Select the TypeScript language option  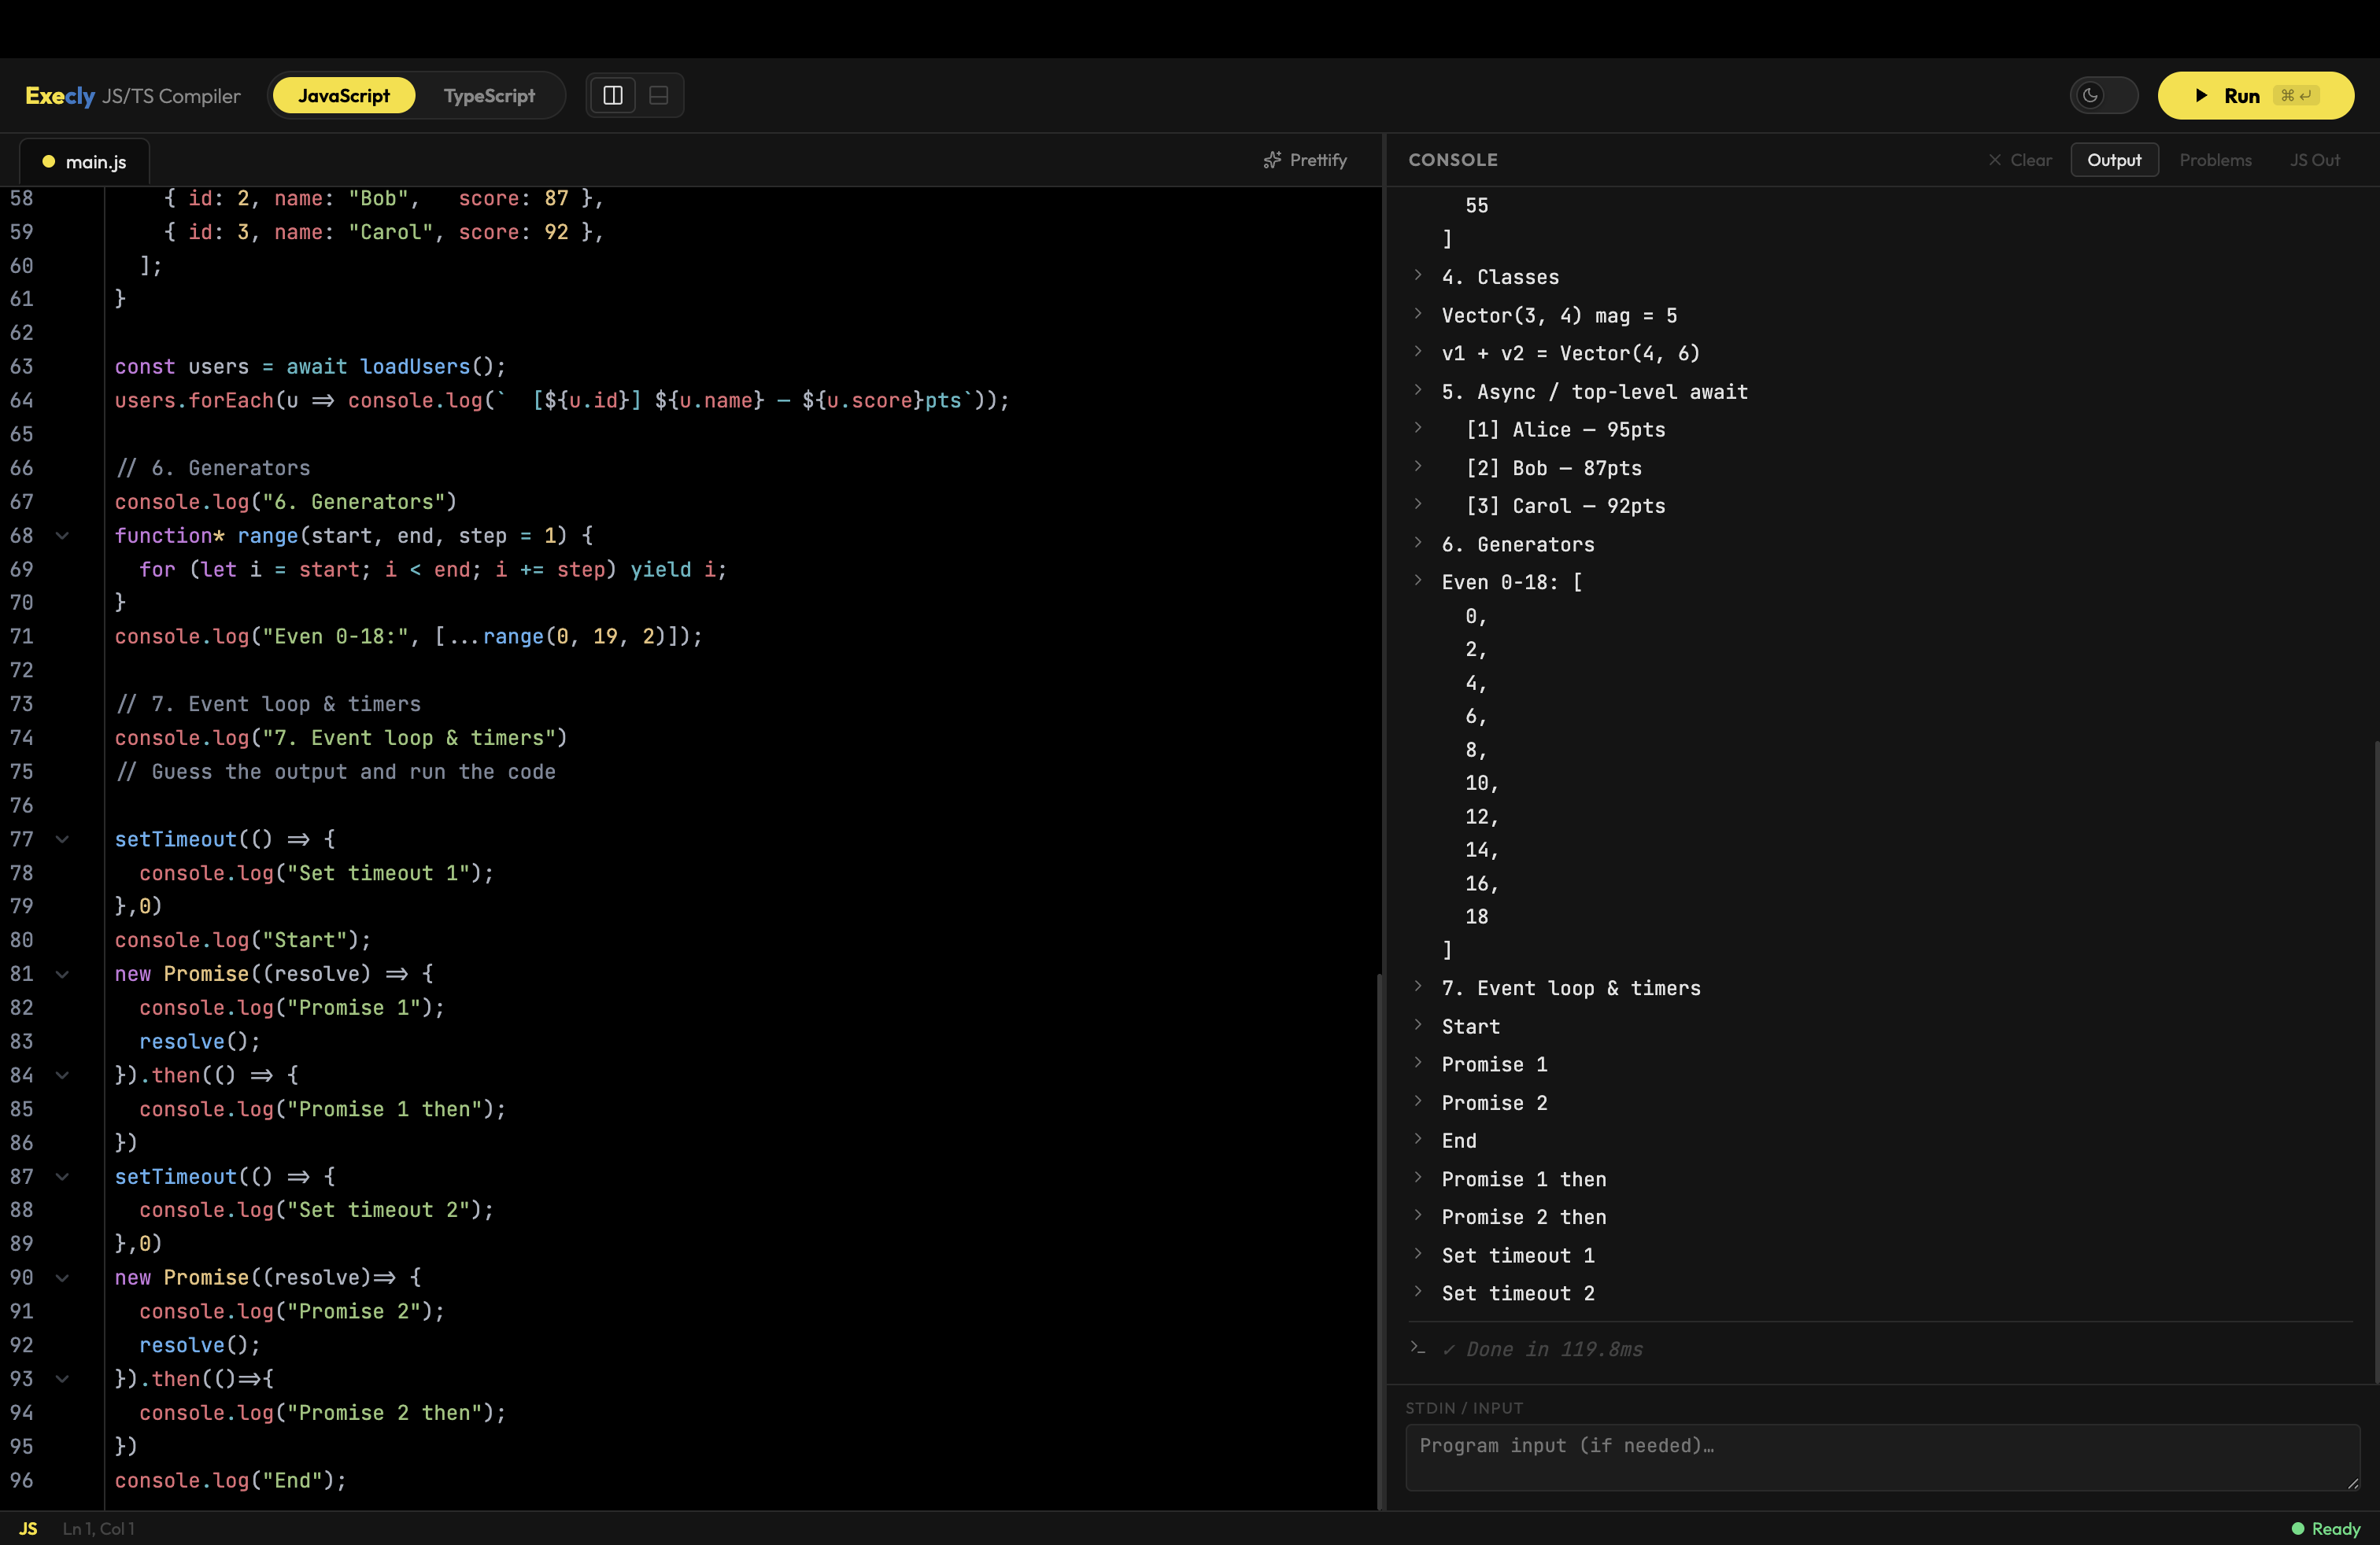pos(489,95)
